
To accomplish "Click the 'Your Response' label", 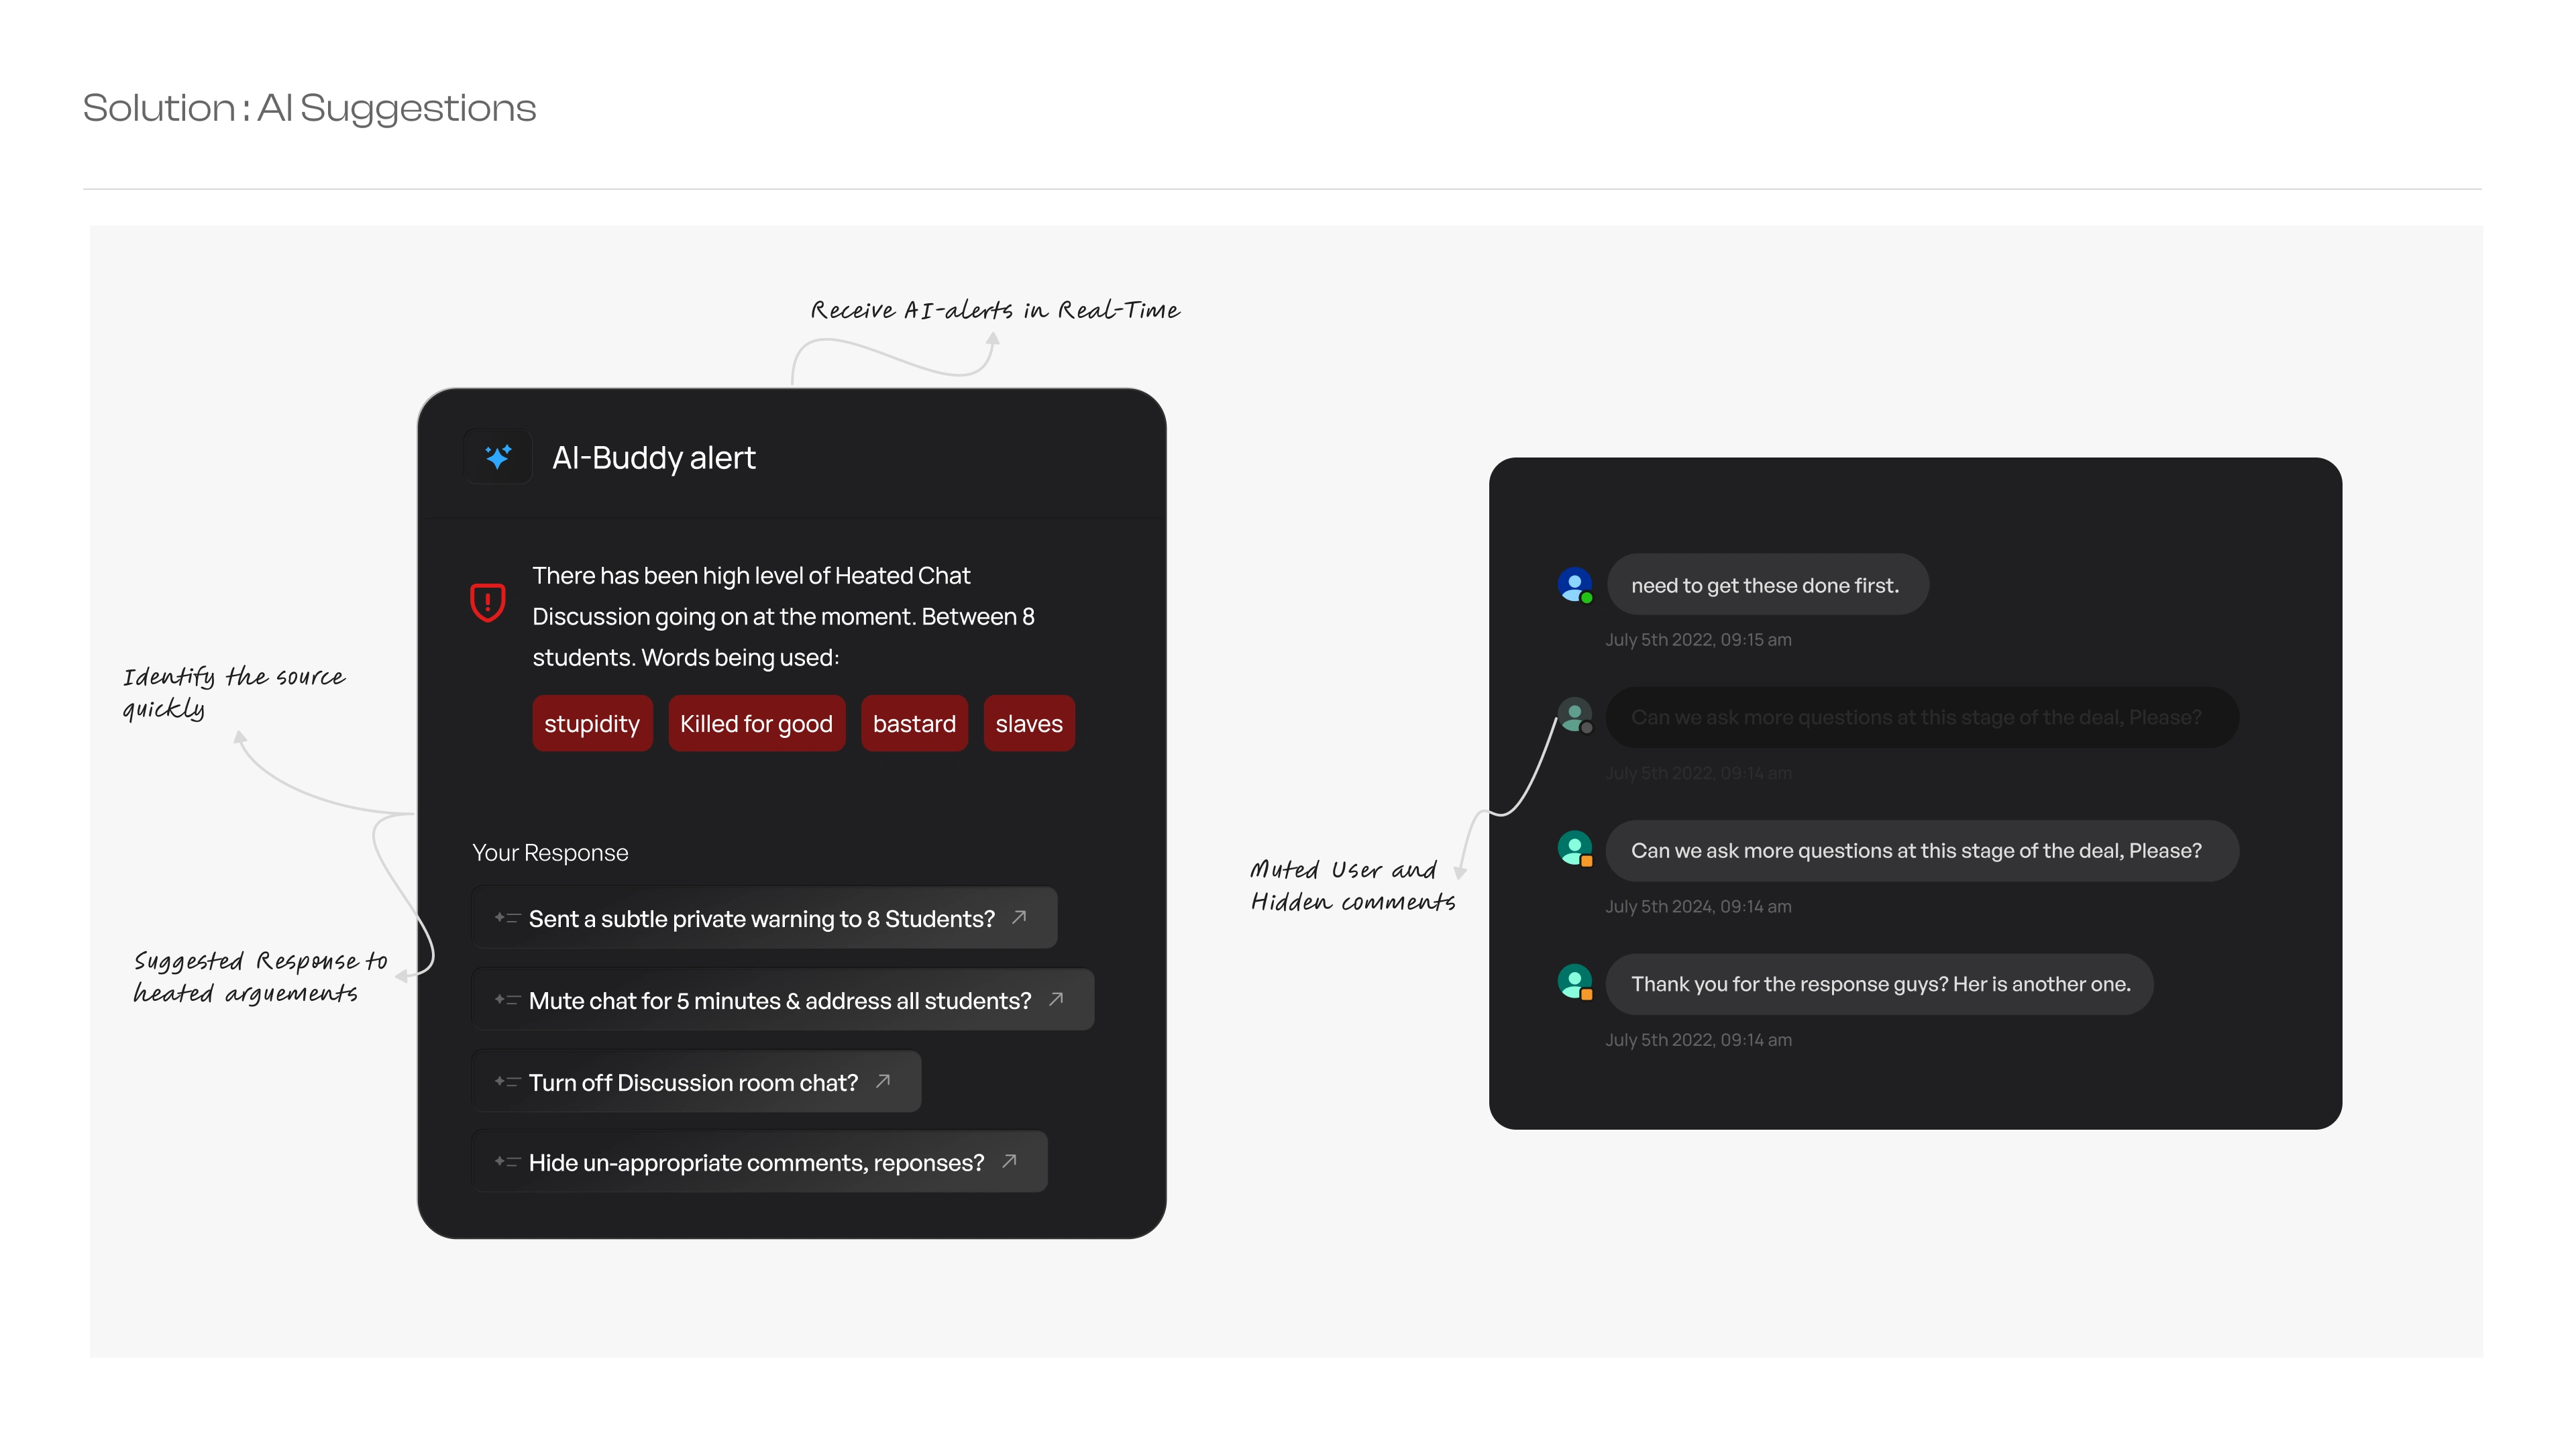I will 550,853.
